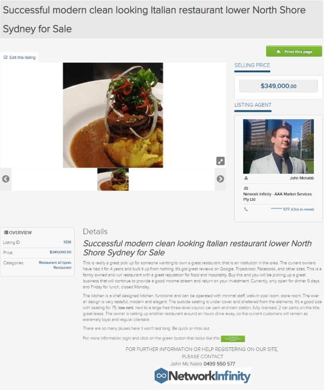Open the Restaurant all types category link

[x=55, y=262]
